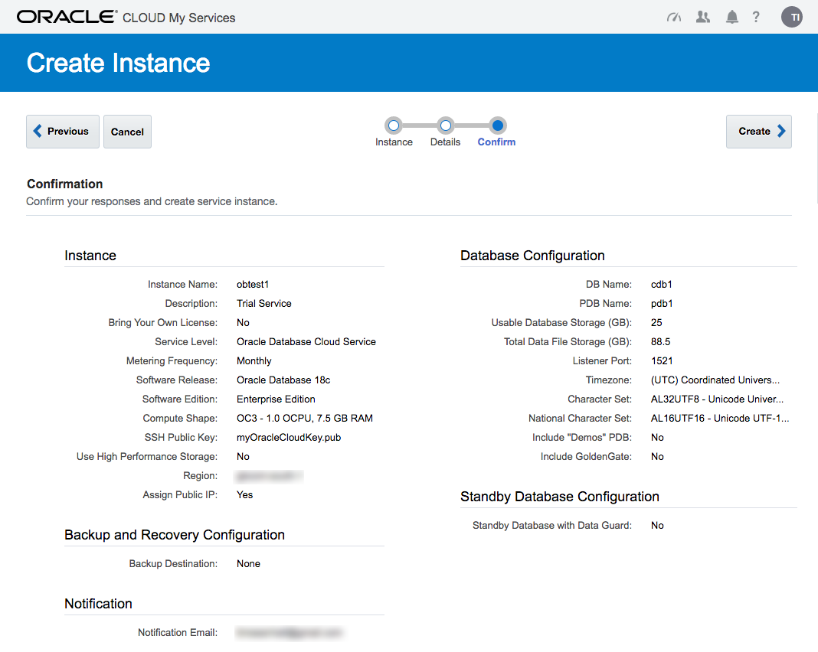This screenshot has height=652, width=818.
Task: Open the users icon in header
Action: pos(702,17)
